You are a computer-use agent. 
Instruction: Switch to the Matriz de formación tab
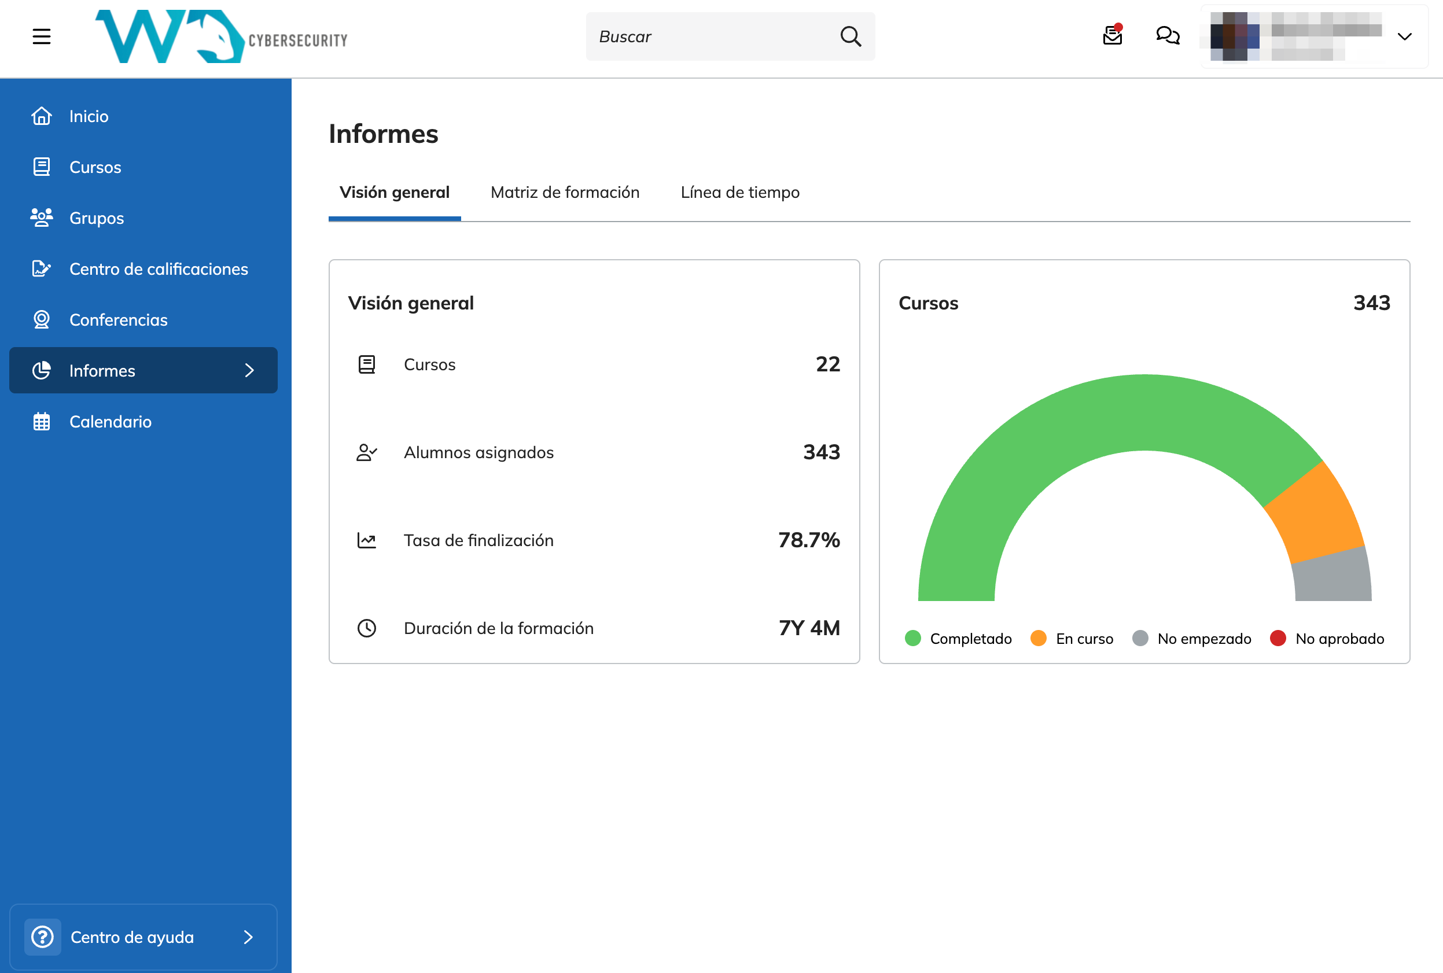click(565, 193)
